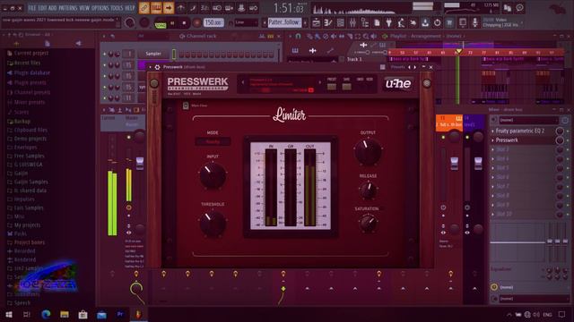Open mixer input (none) dropdown at top
574x322 pixels.
(x=528, y=120)
